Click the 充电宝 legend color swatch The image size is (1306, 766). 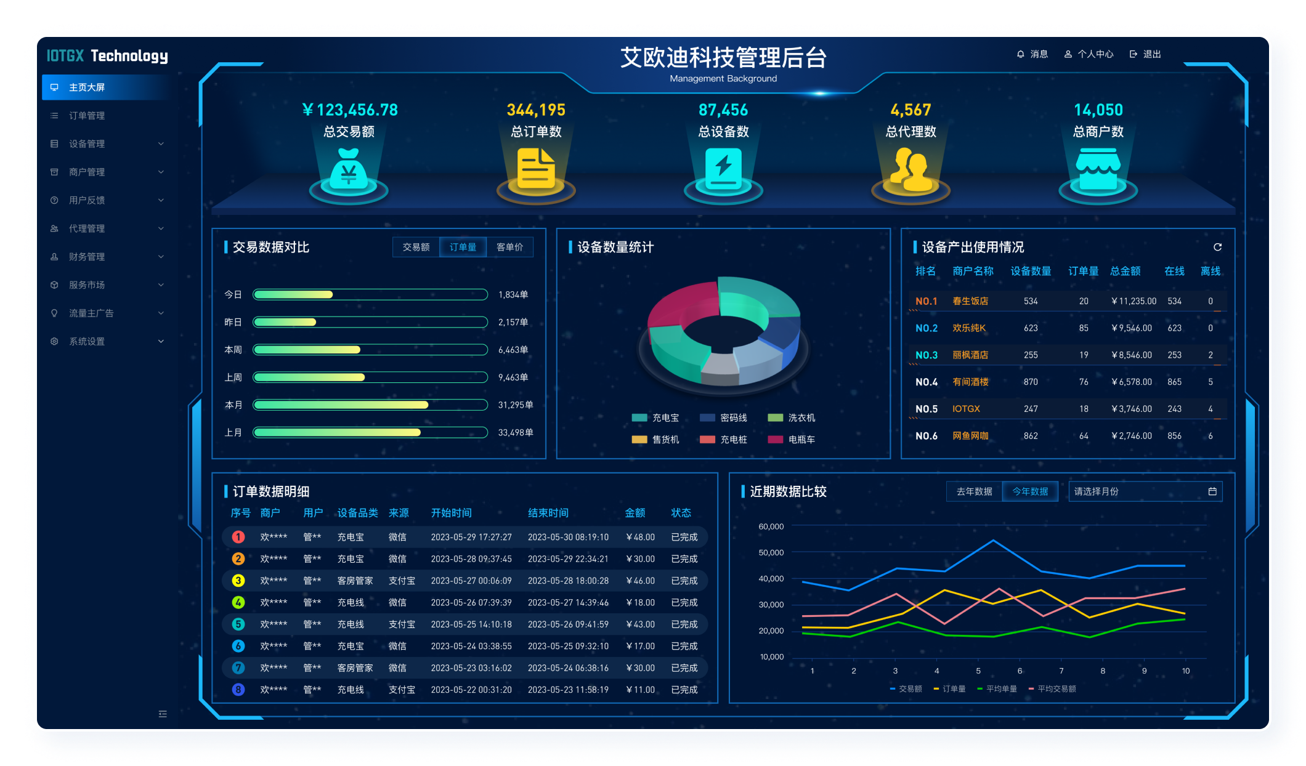click(x=639, y=417)
